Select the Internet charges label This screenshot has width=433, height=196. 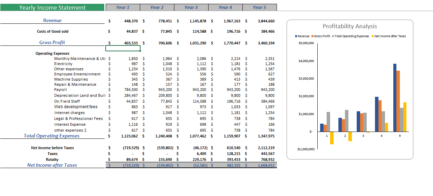click(69, 113)
